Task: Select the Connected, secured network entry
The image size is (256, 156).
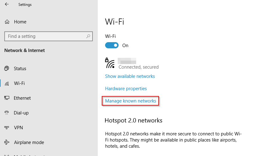Action: pyautogui.click(x=138, y=67)
